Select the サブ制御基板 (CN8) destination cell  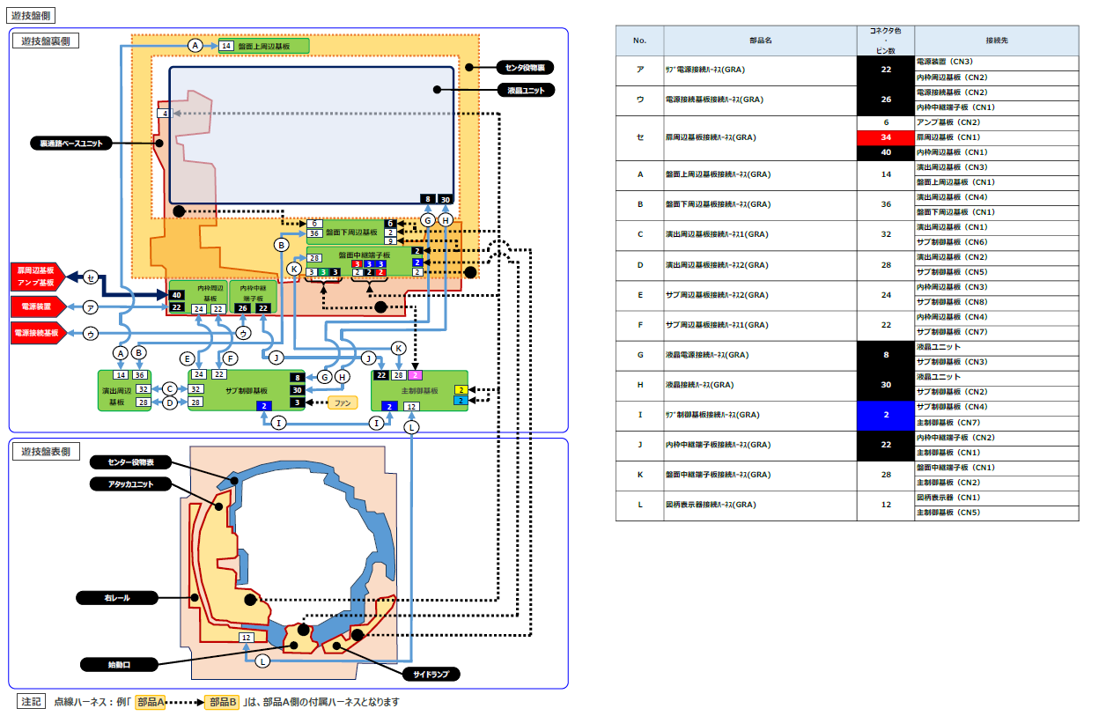997,302
